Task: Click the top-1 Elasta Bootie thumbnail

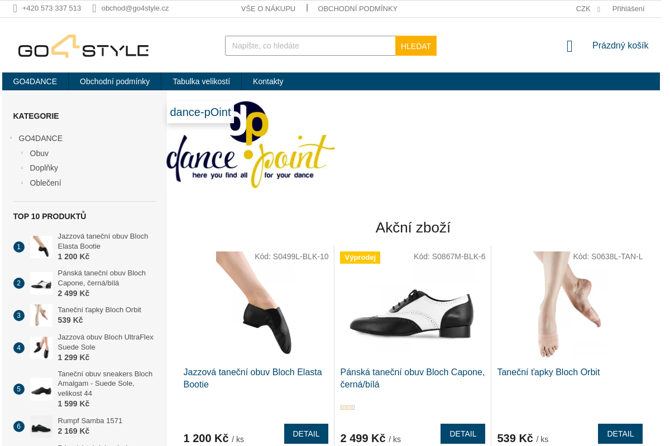Action: pyautogui.click(x=41, y=246)
